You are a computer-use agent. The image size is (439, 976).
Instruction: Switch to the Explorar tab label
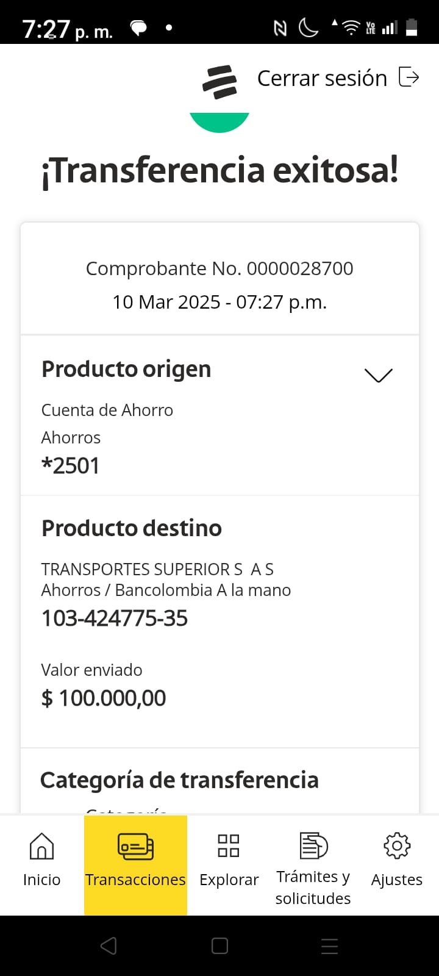(x=229, y=880)
